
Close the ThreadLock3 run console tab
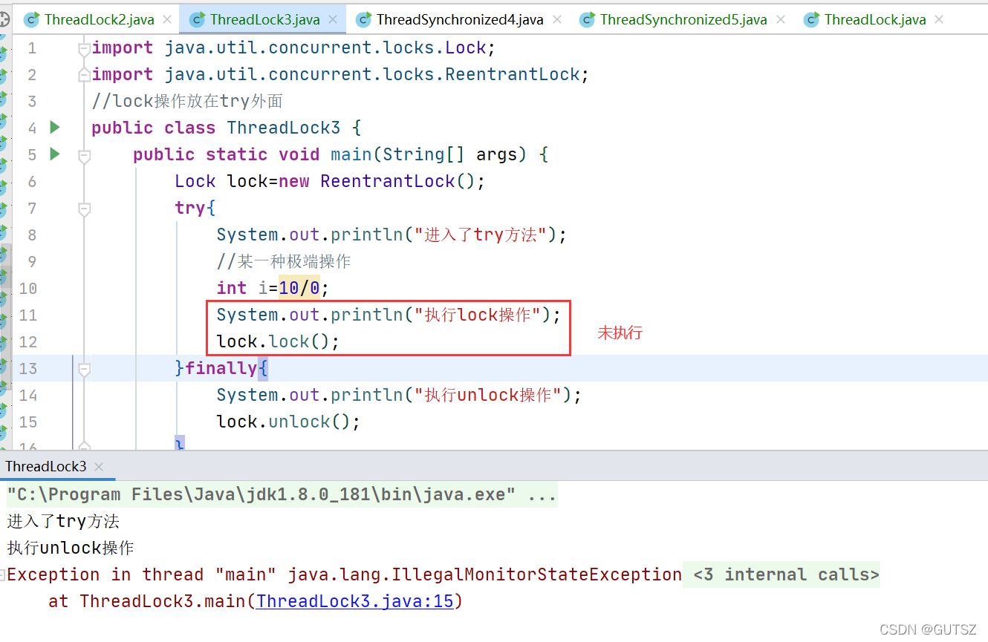(99, 467)
